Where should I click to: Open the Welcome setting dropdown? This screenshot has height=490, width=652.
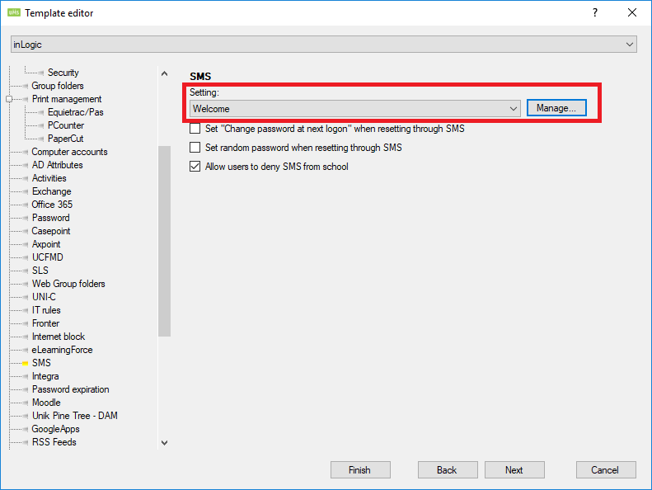(513, 108)
